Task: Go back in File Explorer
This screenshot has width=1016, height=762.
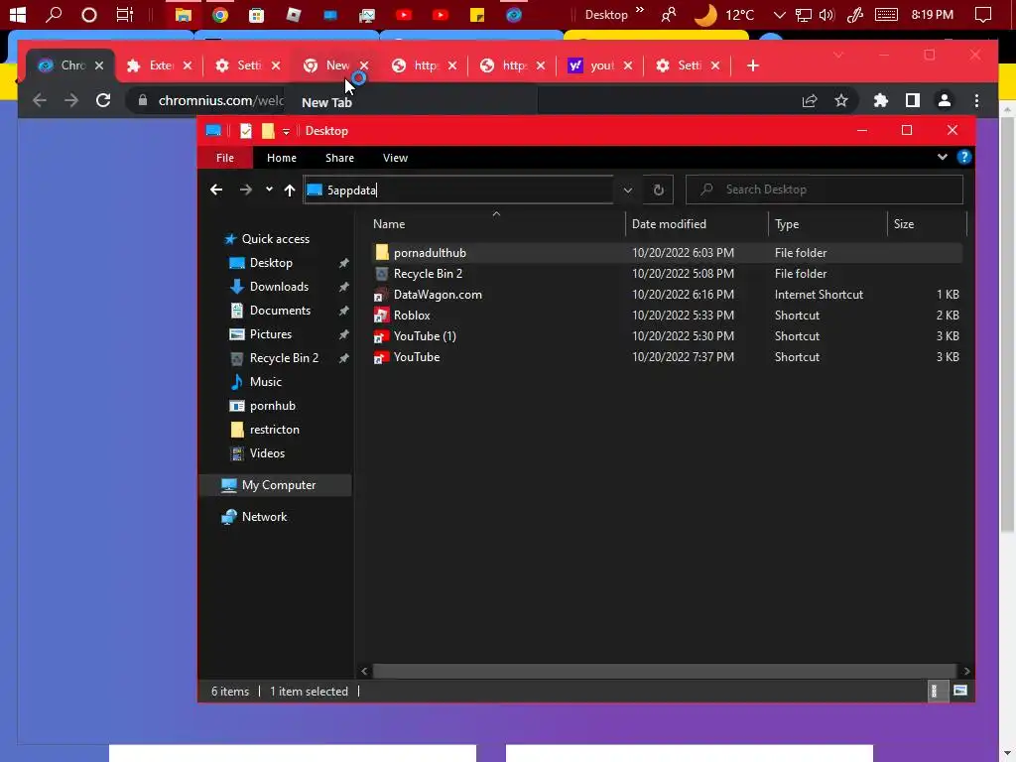Action: pyautogui.click(x=216, y=190)
